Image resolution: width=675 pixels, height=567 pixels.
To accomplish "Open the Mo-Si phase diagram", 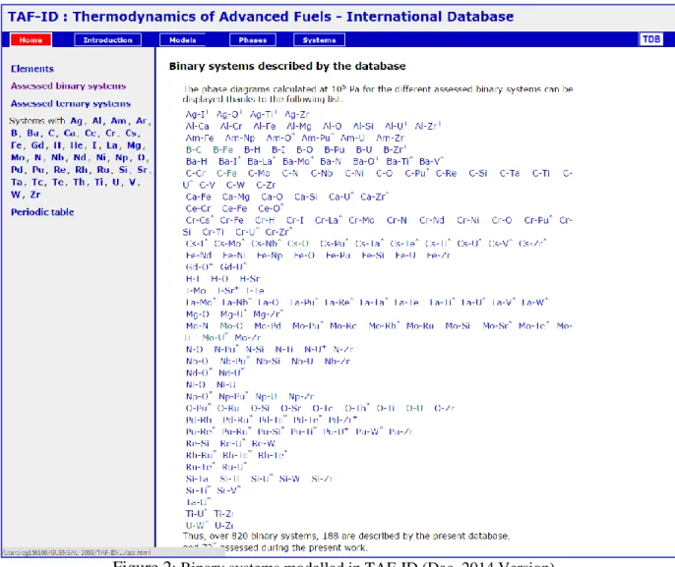I will coord(458,326).
